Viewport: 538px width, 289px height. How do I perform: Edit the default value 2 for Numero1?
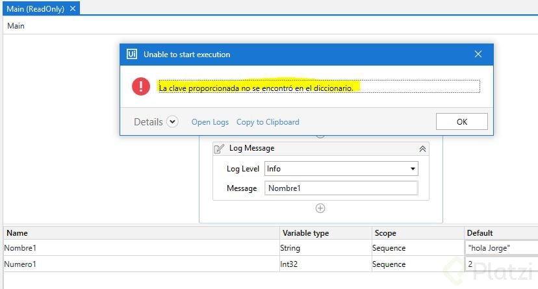point(501,264)
